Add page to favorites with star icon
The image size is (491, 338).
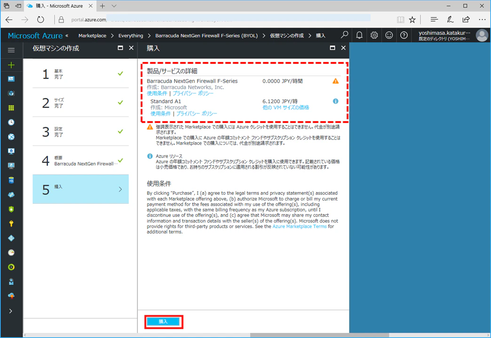412,20
